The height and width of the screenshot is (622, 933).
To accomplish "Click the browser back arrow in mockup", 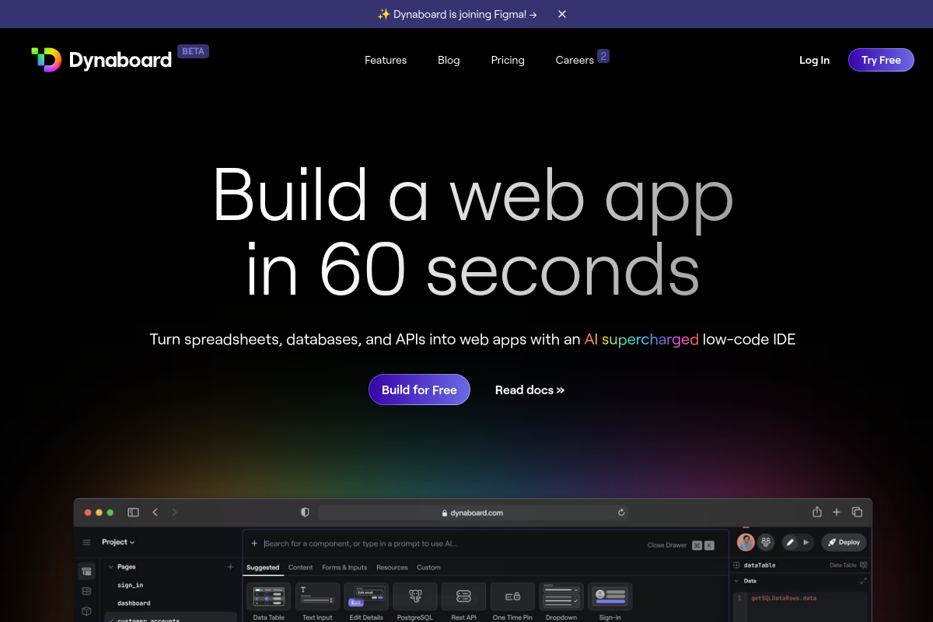I will (155, 512).
